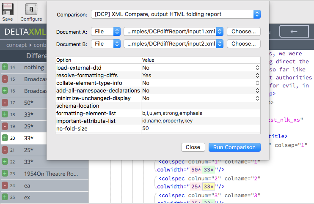Click green plus icon on row 20
The image size is (314, 204).
pos(5,138)
